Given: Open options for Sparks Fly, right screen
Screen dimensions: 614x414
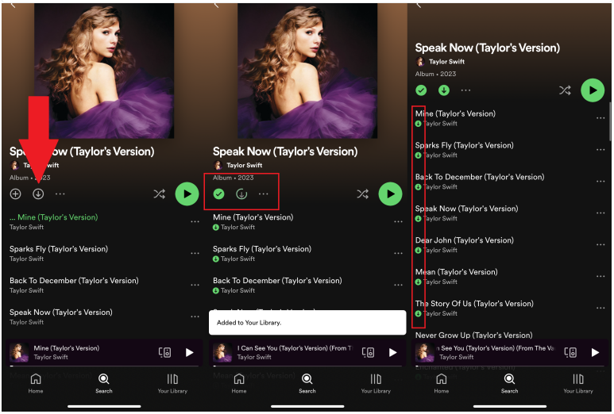Looking at the screenshot, I should 600,150.
